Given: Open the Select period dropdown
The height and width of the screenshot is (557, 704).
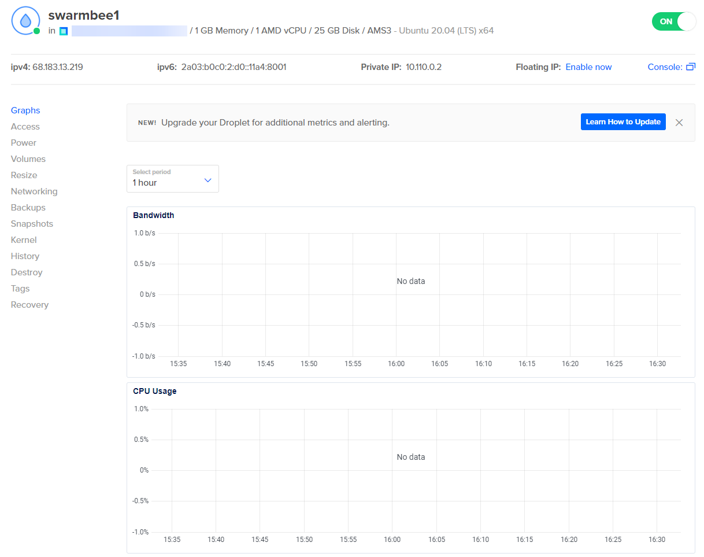Looking at the screenshot, I should click(x=172, y=179).
